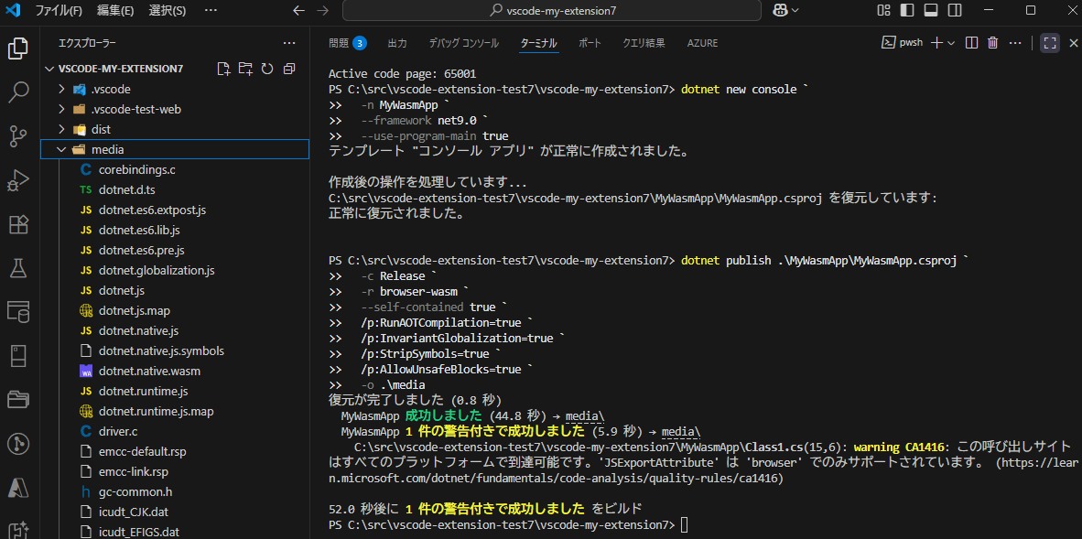Image resolution: width=1082 pixels, height=539 pixels.
Task: Go back with the navigation arrow
Action: (298, 10)
